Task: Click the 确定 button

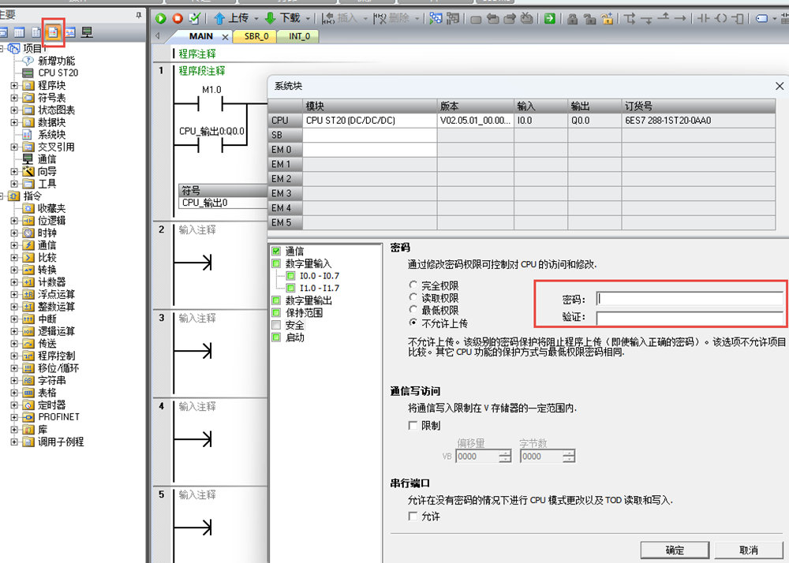Action: pos(675,550)
